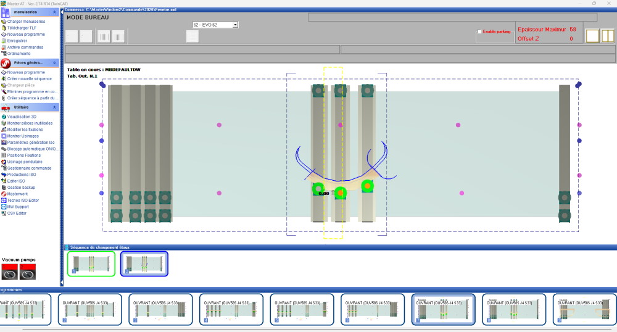The width and height of the screenshot is (617, 332).
Task: Open Tecnos ISO Editor
Action: click(x=23, y=200)
